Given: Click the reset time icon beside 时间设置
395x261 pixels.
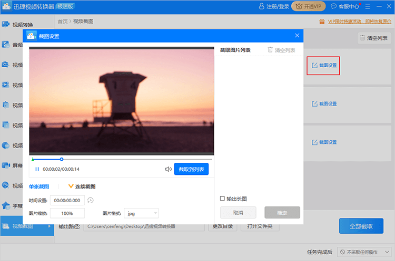Looking at the screenshot, I should point(91,200).
